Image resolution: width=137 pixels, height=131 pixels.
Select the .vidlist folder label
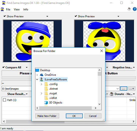[53, 98]
